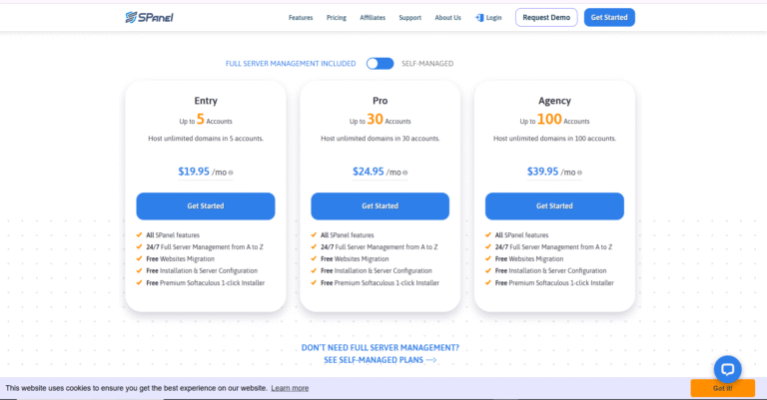Click the $39.95 Agency price
The height and width of the screenshot is (400, 767).
click(542, 172)
